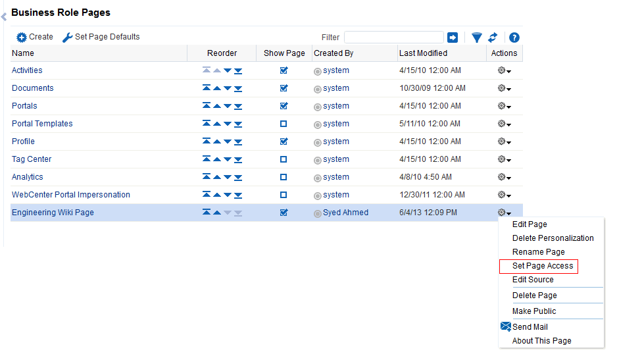
Task: Move Portals page to top
Action: (206, 105)
